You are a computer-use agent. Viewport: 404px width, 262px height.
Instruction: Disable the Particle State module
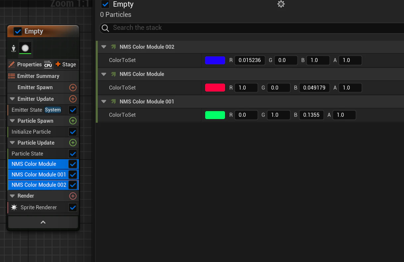[73, 154]
